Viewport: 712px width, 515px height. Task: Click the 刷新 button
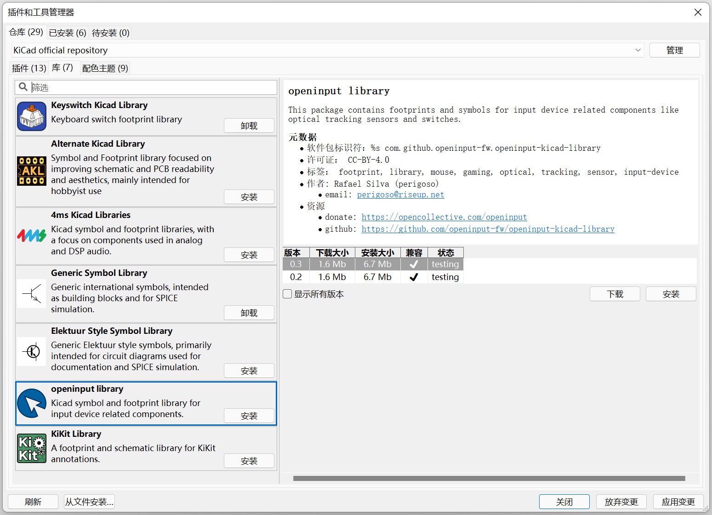click(x=33, y=502)
